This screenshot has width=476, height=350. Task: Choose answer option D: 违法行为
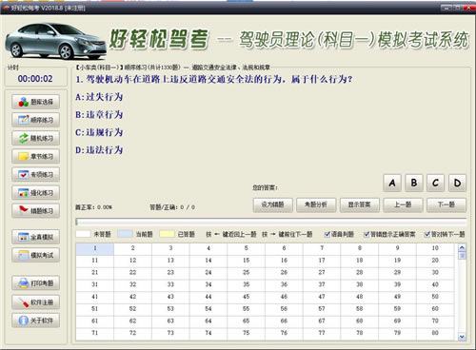point(99,149)
